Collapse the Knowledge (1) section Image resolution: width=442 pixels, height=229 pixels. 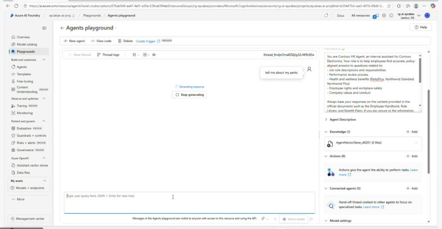click(326, 132)
